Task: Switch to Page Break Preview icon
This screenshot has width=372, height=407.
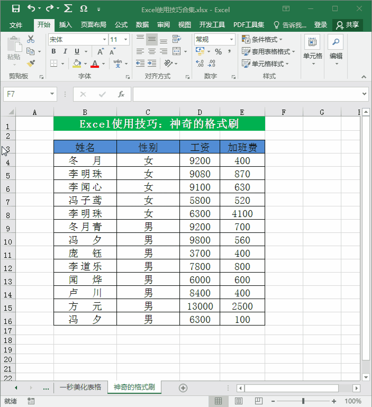Action: click(259, 401)
